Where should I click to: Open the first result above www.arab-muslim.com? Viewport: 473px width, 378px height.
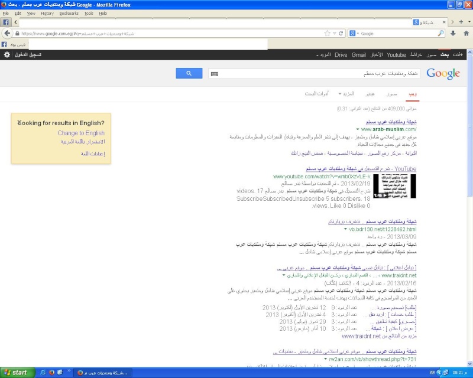pos(391,122)
